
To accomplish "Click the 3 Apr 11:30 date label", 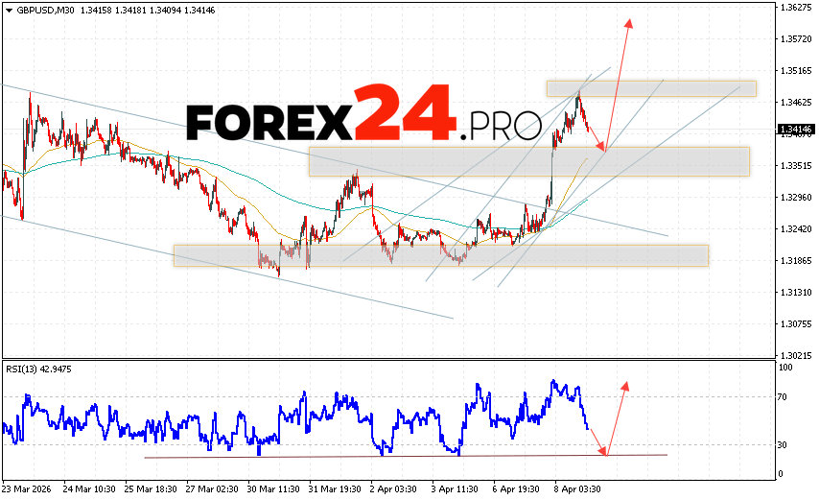I will coord(456,488).
